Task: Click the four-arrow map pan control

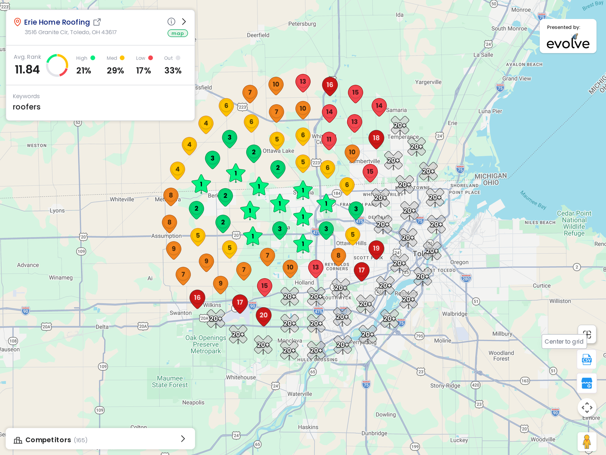Action: 587,408
